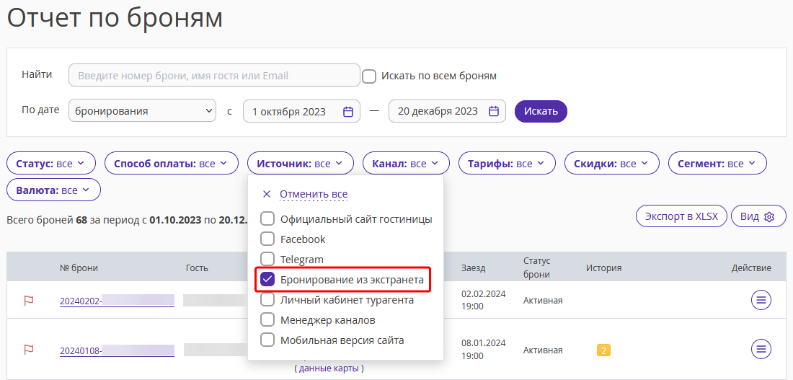Open calendar icon in end date field
793x380 pixels.
[494, 111]
